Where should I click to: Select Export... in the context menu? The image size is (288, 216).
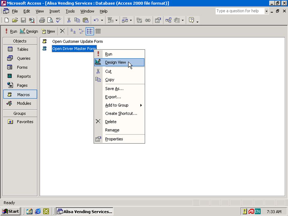click(119, 97)
